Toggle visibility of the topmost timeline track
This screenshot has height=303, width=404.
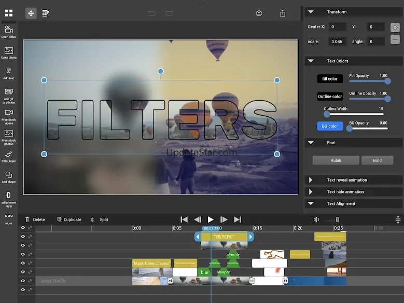coord(23,228)
